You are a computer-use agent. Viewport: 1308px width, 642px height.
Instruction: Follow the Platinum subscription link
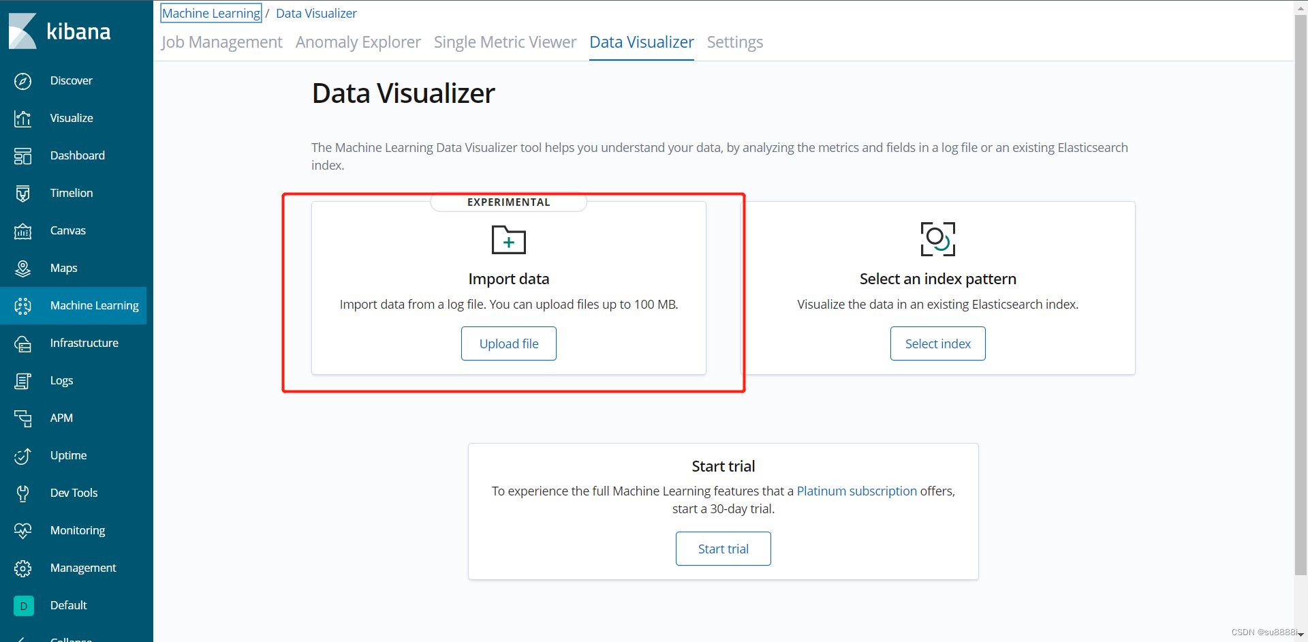[857, 491]
